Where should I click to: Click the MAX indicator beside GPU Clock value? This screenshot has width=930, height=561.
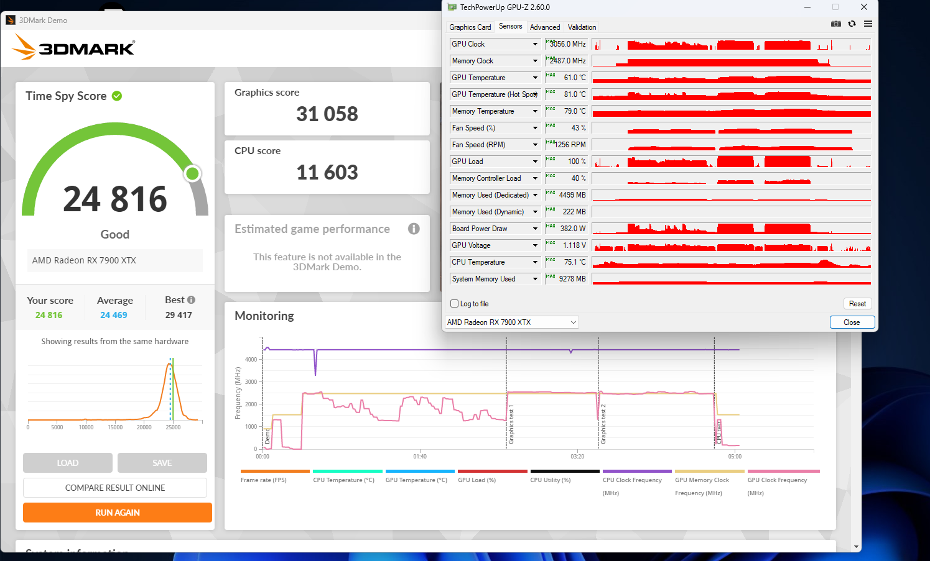(550, 42)
